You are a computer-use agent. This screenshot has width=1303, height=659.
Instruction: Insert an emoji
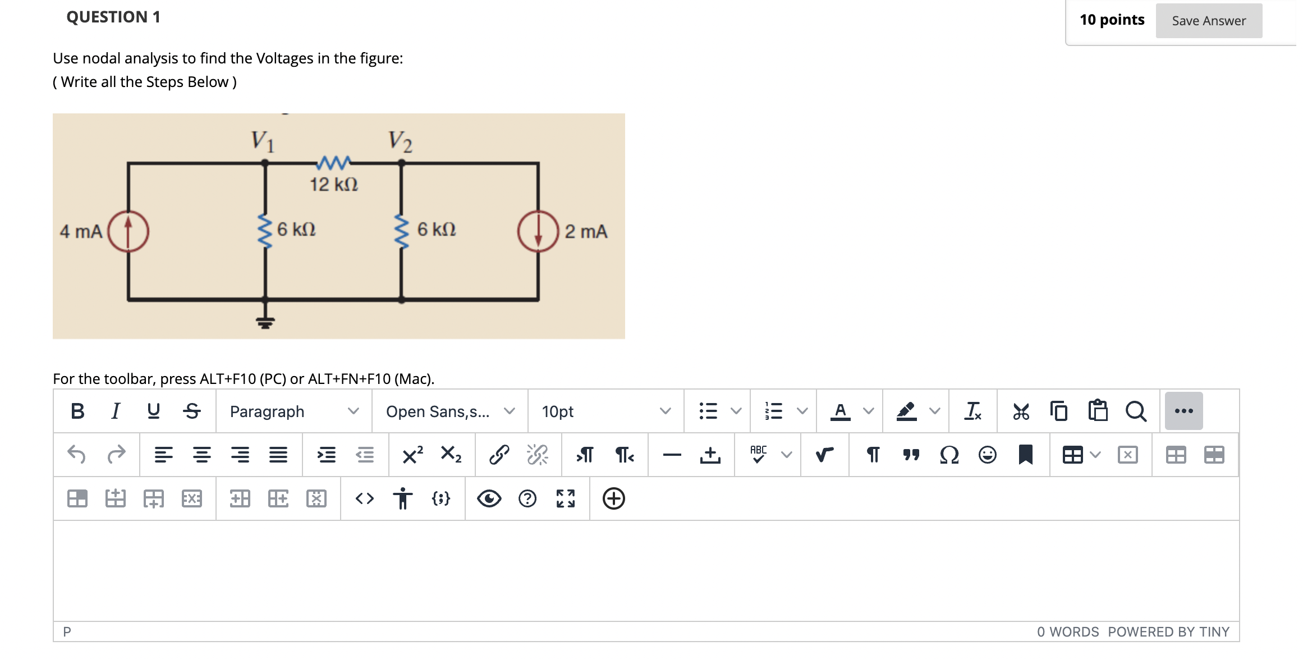coord(988,454)
